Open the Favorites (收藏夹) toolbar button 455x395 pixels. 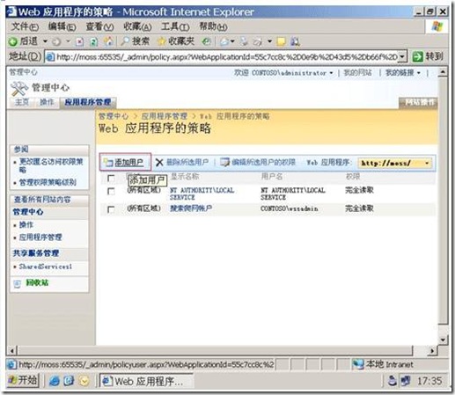[176, 41]
